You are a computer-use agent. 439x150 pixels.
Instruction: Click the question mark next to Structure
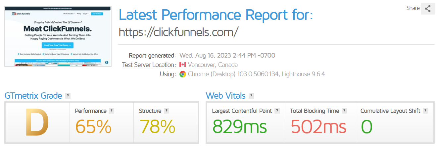pyautogui.click(x=167, y=111)
